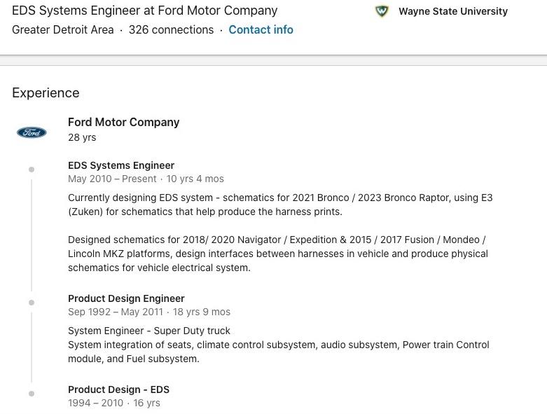Viewport: 547px width, 414px height.
Task: Click the Wayne State University shield icon
Action: coord(382,11)
